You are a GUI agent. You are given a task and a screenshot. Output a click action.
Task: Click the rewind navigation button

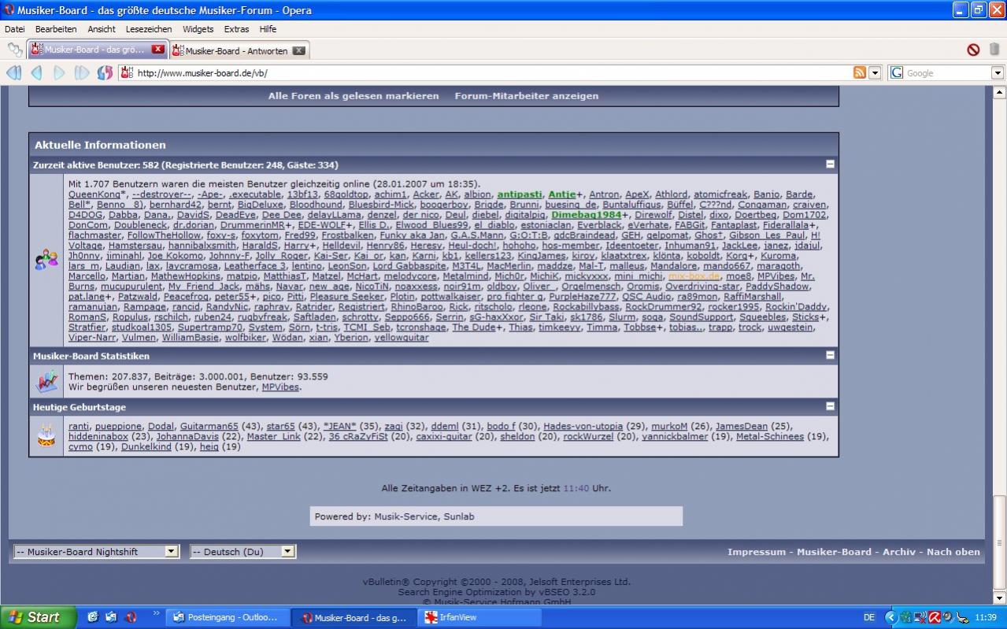click(x=13, y=73)
